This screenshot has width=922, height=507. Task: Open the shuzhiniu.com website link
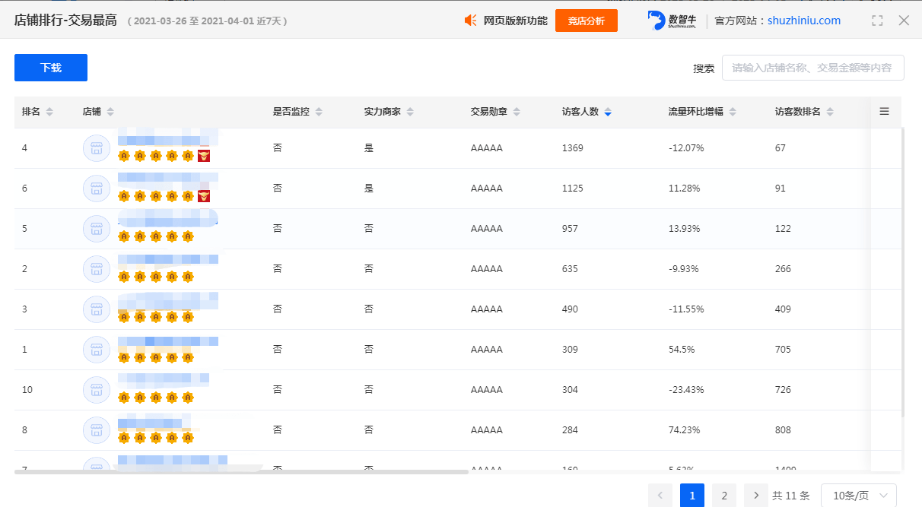click(x=804, y=21)
